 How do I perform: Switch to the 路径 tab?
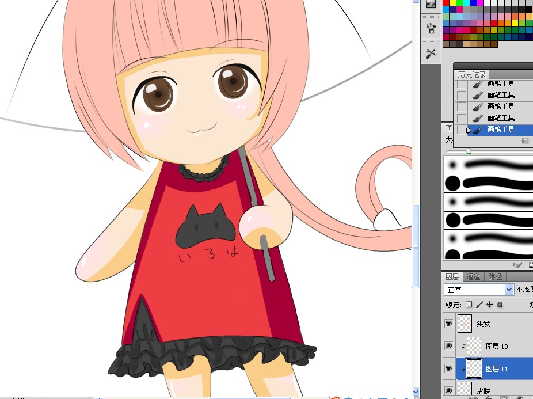495,276
